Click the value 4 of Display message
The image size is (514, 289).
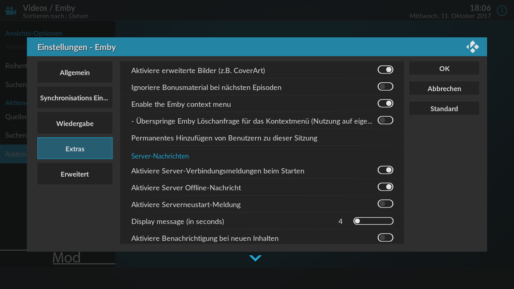341,221
